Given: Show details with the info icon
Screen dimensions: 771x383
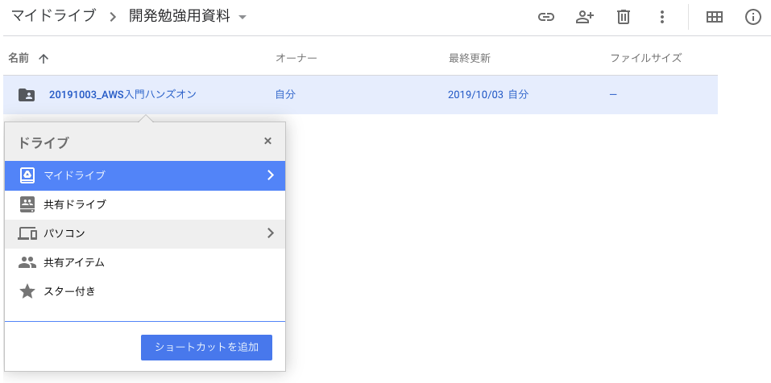Looking at the screenshot, I should (753, 17).
